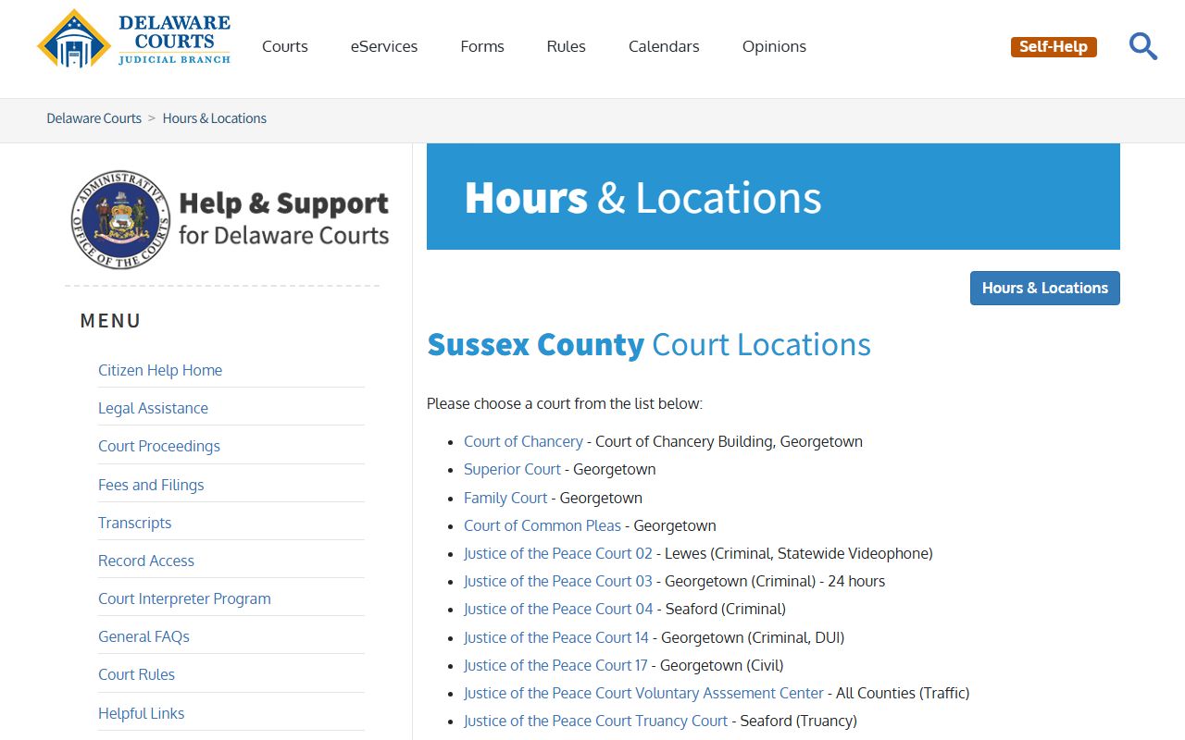Click the large Hours & Locations banner title
This screenshot has width=1185, height=740.
[x=642, y=198]
